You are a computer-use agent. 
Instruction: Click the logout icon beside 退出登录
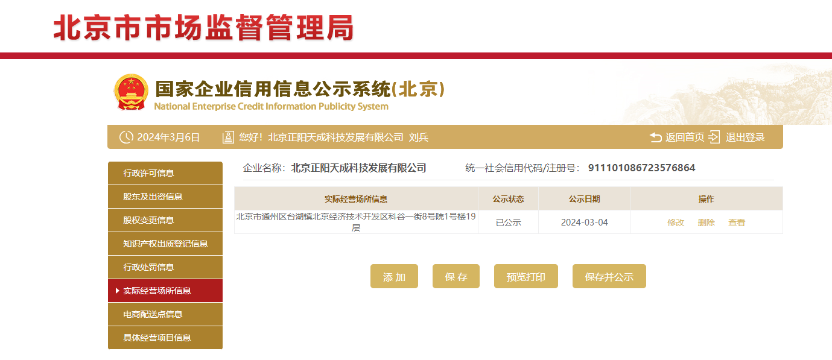(x=714, y=137)
